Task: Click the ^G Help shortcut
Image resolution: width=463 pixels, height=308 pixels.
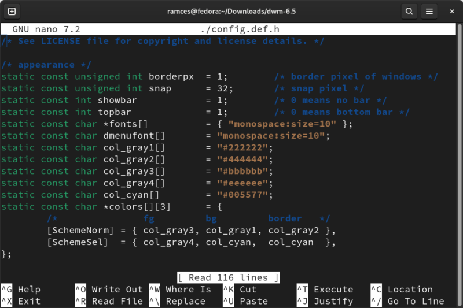Action: pyautogui.click(x=21, y=290)
